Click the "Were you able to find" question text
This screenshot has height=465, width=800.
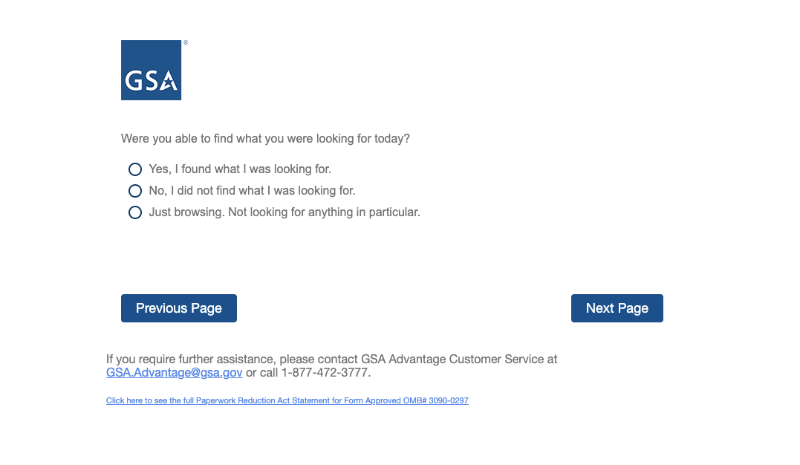[265, 139]
